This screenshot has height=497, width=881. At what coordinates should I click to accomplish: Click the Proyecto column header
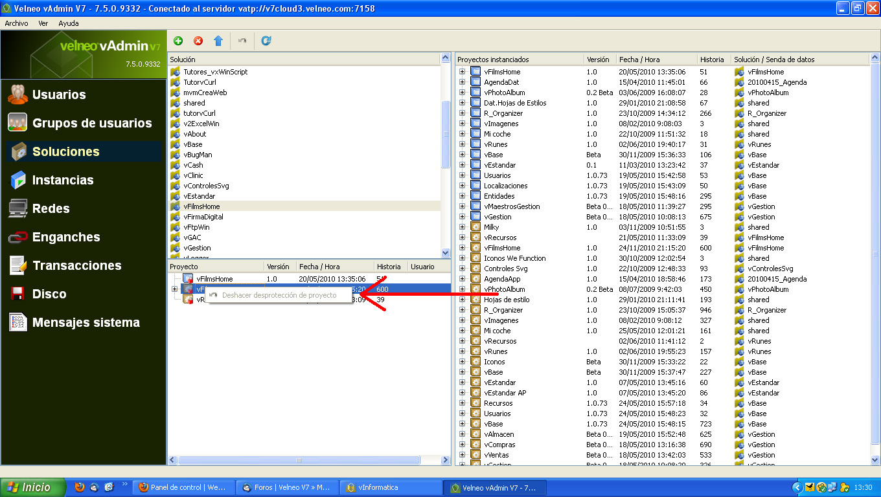pos(216,267)
